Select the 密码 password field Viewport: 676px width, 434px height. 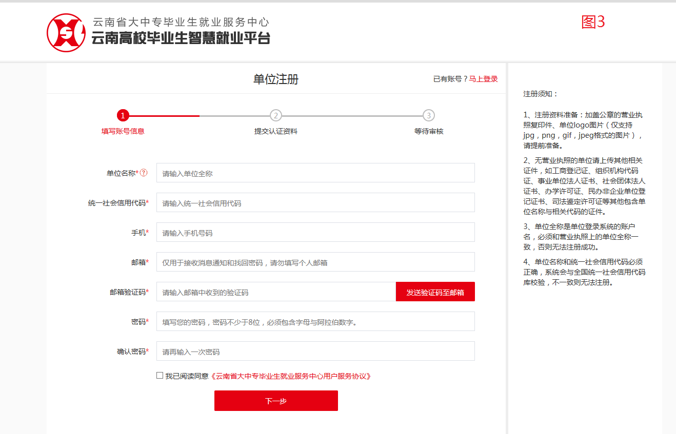click(315, 322)
